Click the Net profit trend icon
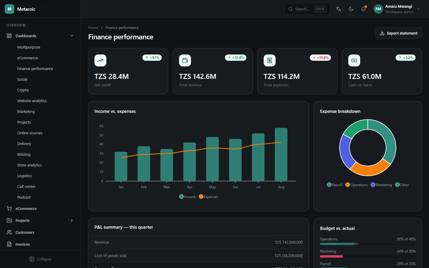Image resolution: width=429 pixels, height=268 pixels. [x=100, y=60]
